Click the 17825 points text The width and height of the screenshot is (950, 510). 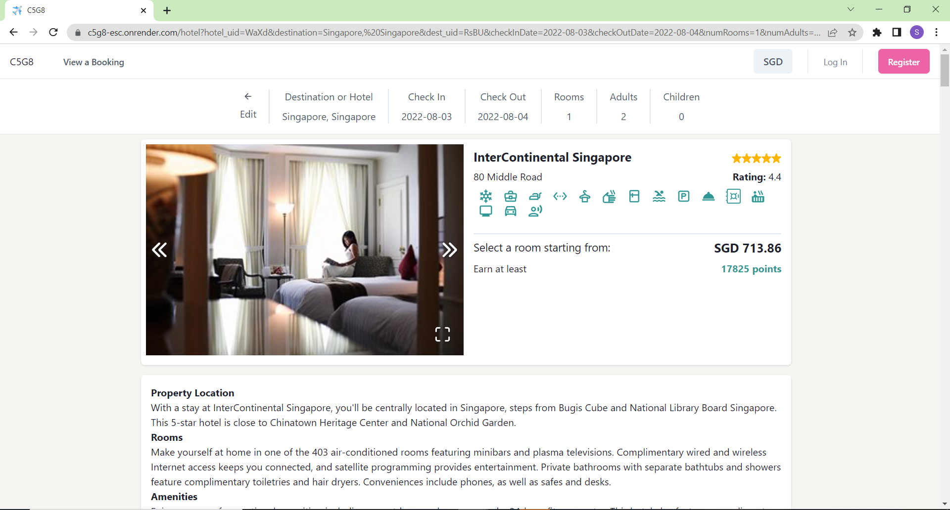coord(751,269)
